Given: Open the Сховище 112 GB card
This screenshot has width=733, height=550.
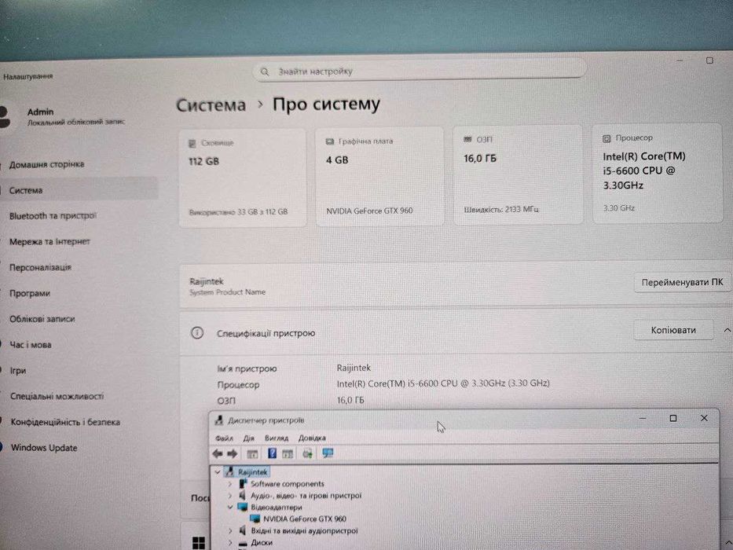Looking at the screenshot, I should coord(243,178).
